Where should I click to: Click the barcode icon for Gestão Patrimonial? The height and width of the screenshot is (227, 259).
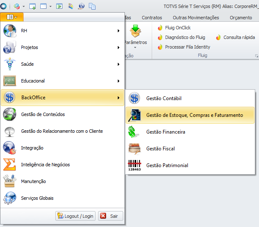click(135, 165)
